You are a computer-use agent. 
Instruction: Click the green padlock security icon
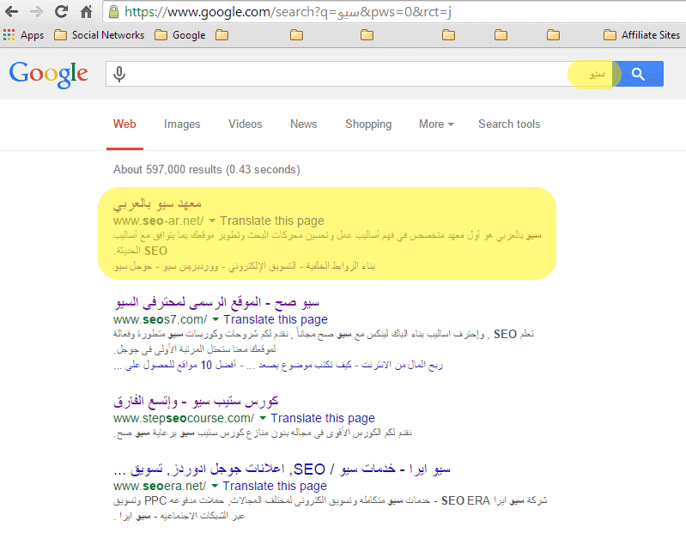(x=113, y=12)
